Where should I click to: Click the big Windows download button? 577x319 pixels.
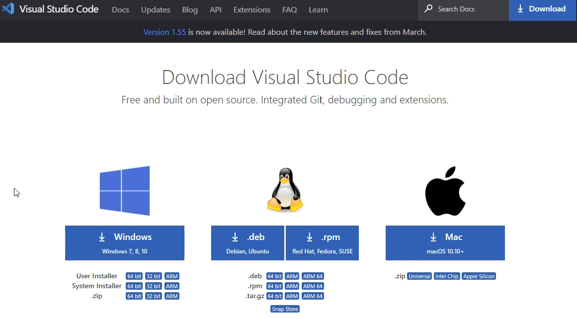click(125, 243)
